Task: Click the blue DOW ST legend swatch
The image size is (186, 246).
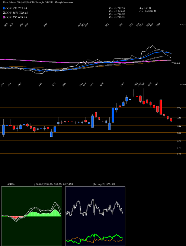Action: 4,8
